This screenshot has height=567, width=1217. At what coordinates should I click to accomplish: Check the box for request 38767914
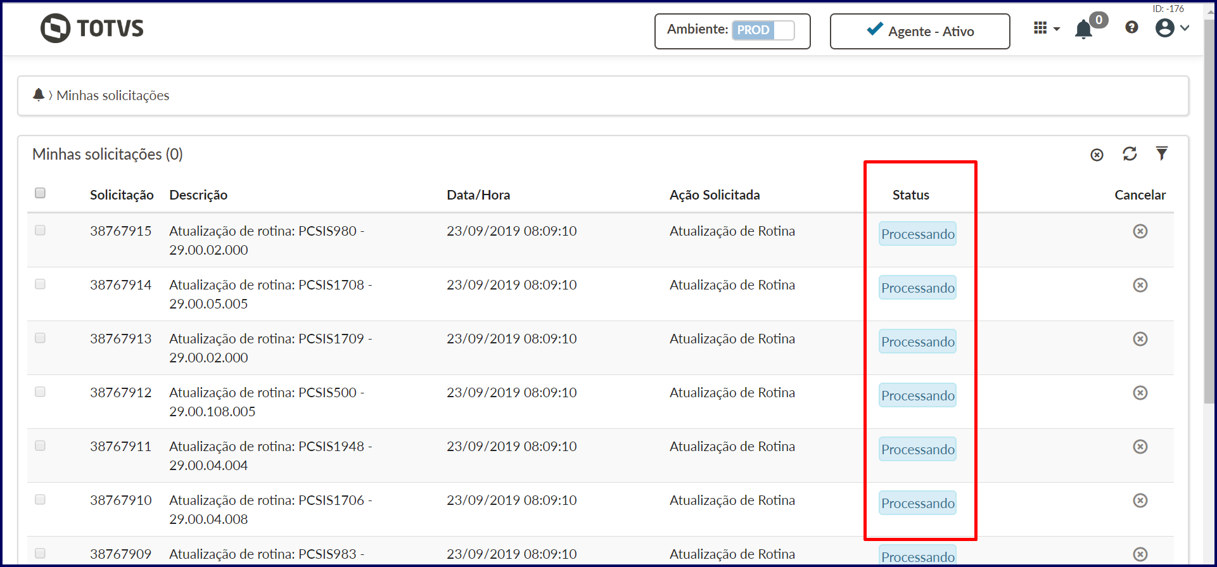pos(40,284)
